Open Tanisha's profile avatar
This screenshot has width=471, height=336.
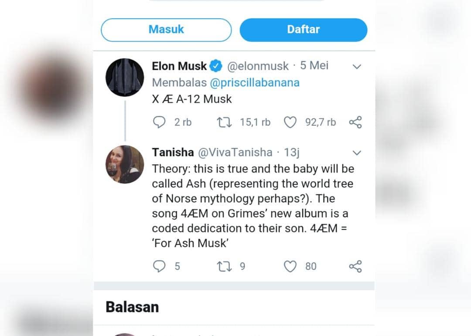125,164
